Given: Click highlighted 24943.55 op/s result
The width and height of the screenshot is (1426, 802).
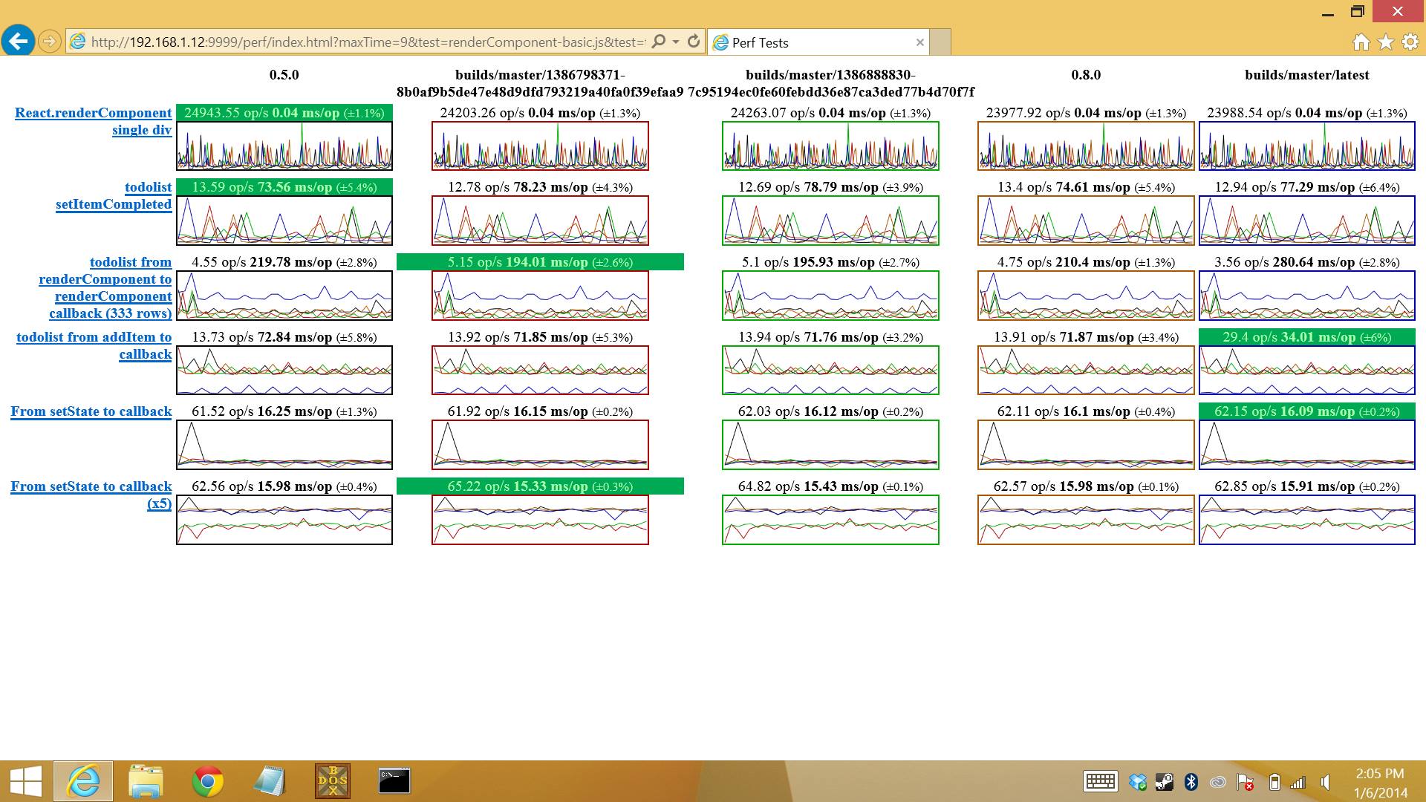Looking at the screenshot, I should coord(284,113).
